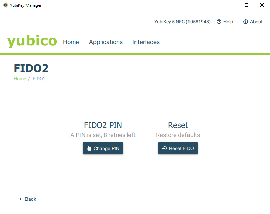Click the 'A PIN is set, 8 retries left' text
Image resolution: width=270 pixels, height=214 pixels.
(103, 135)
